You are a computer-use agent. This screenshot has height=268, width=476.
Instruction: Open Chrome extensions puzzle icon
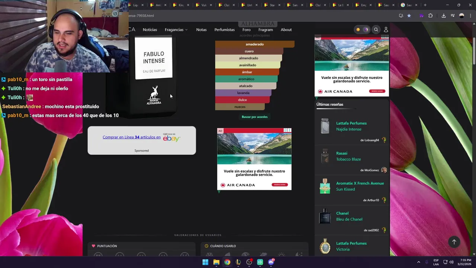pyautogui.click(x=431, y=16)
